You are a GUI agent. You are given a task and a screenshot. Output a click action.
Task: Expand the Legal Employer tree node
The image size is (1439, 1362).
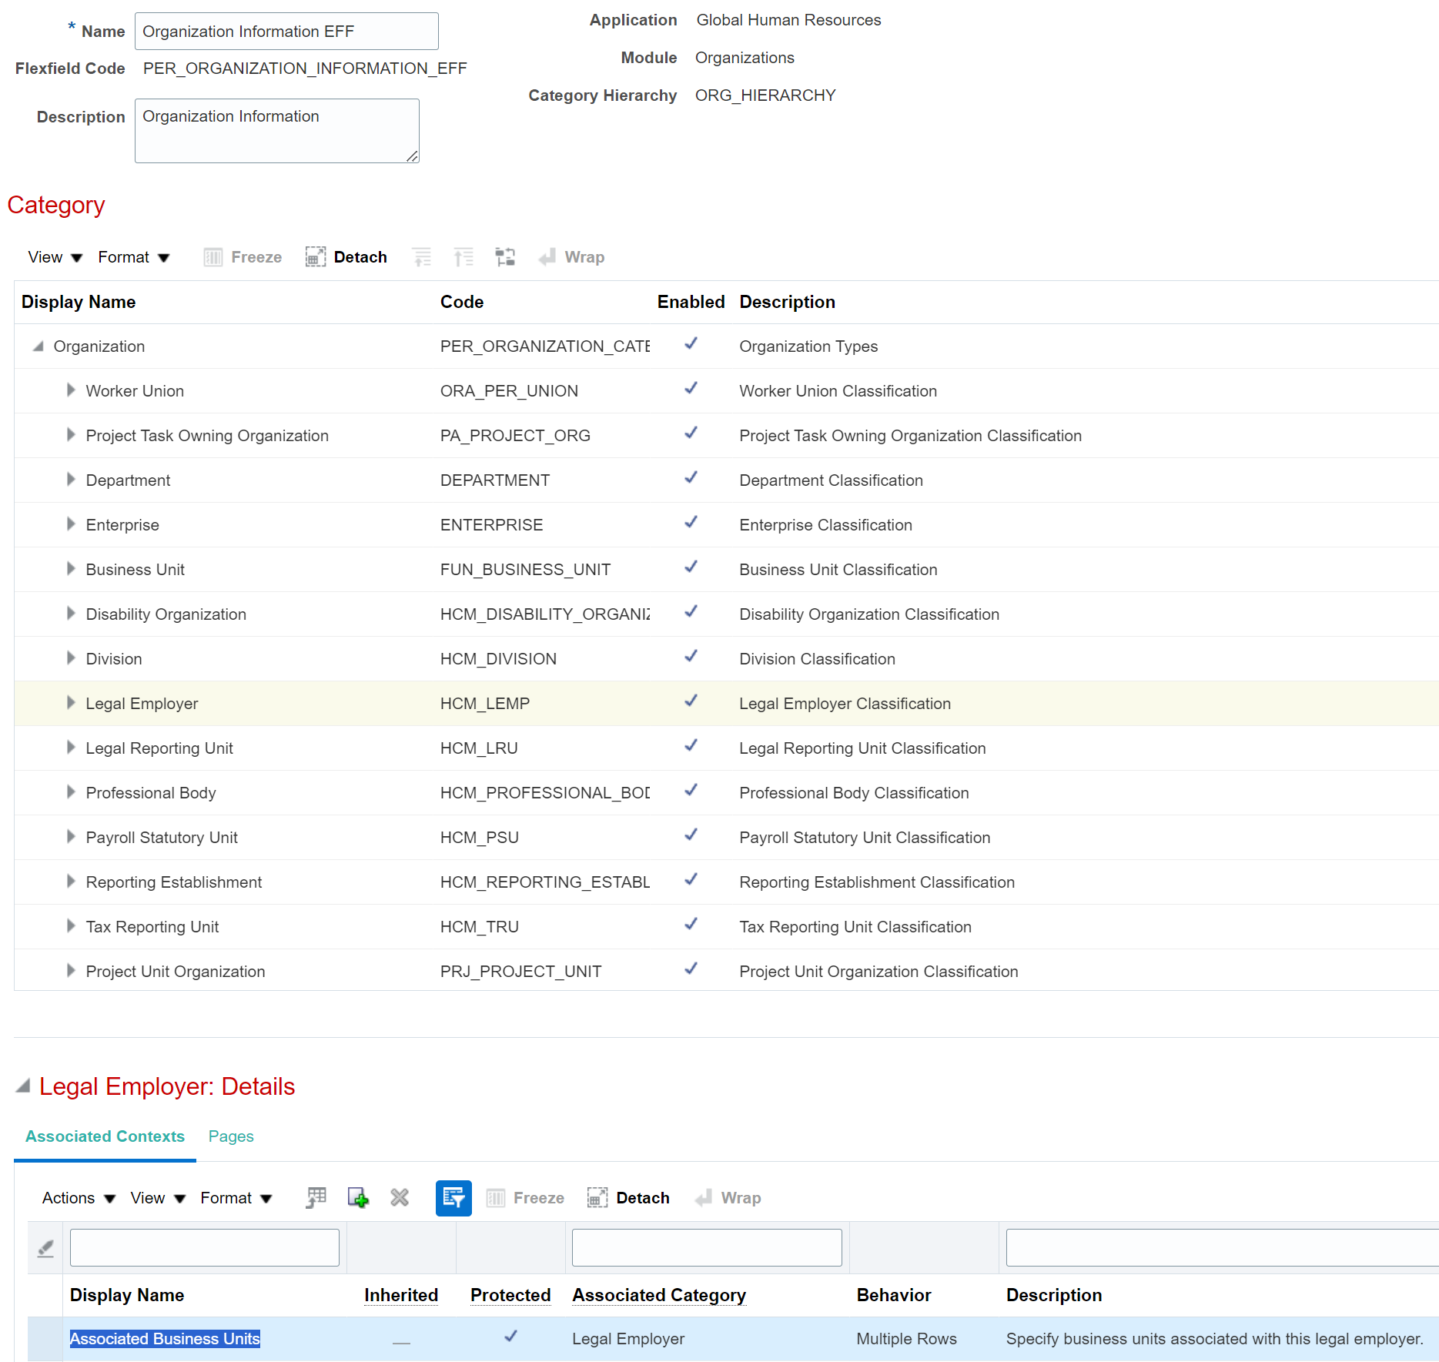click(70, 702)
